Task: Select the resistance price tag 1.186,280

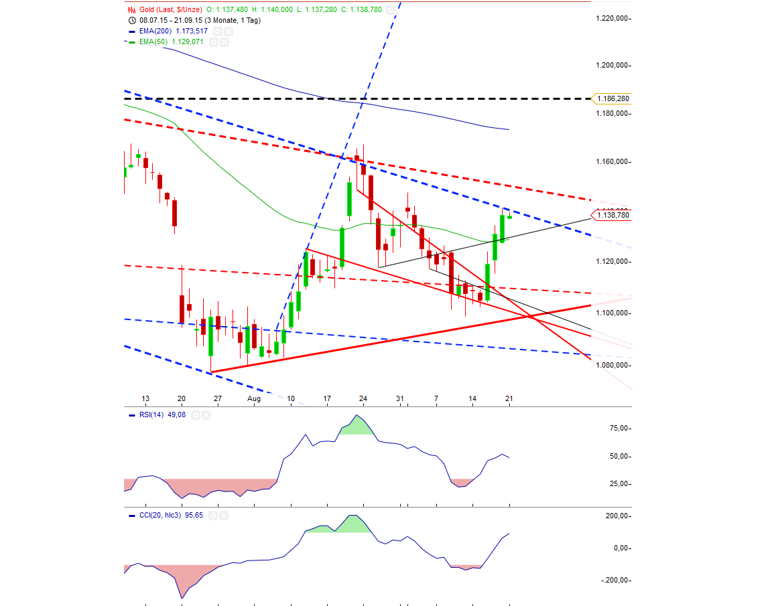Action: point(612,98)
